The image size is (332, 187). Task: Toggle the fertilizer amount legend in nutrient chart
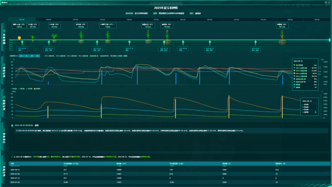37,89
